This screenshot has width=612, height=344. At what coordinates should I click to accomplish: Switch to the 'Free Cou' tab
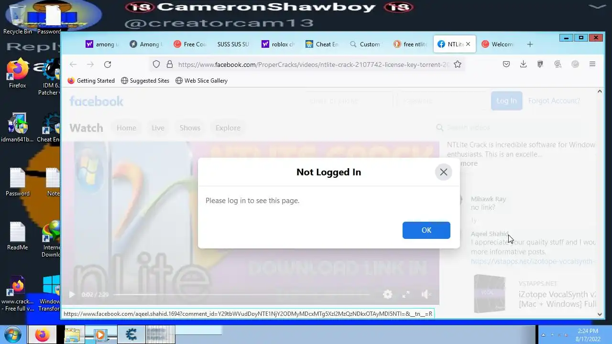190,44
